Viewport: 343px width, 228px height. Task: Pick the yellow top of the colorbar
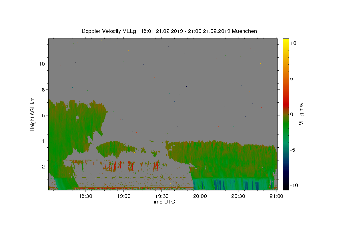pos(286,41)
